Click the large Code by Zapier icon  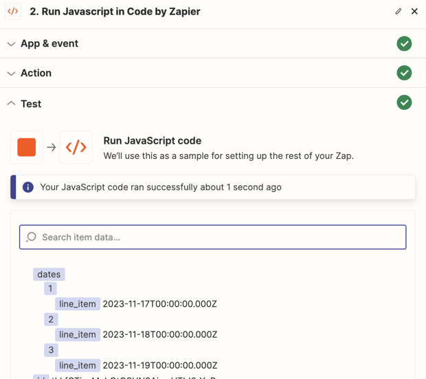pos(76,147)
